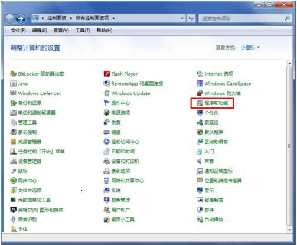The image size is (297, 245).
Task: Open the 区域和语言 link
Action: pos(216,142)
